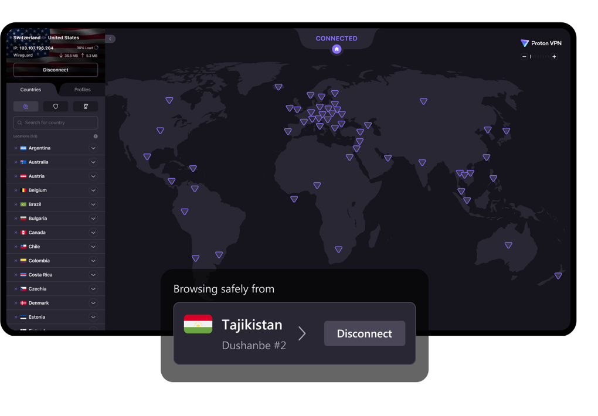Select the New Zealand server marker on the map
Screen dimensions: 598x416
point(558,275)
